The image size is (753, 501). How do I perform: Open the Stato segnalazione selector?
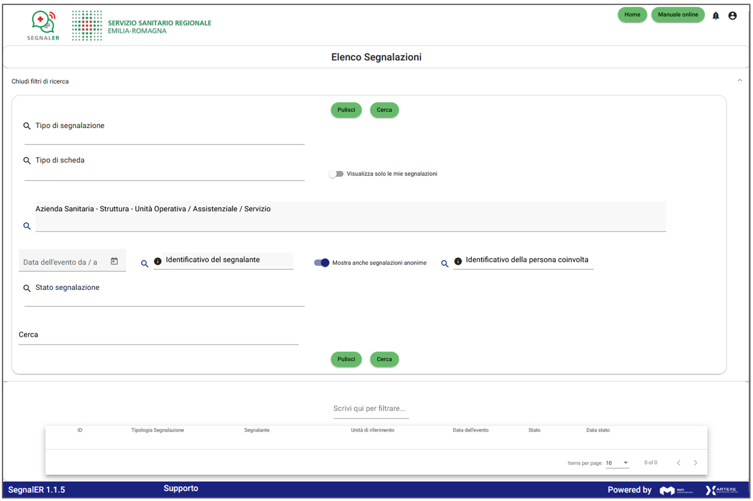[x=164, y=297]
